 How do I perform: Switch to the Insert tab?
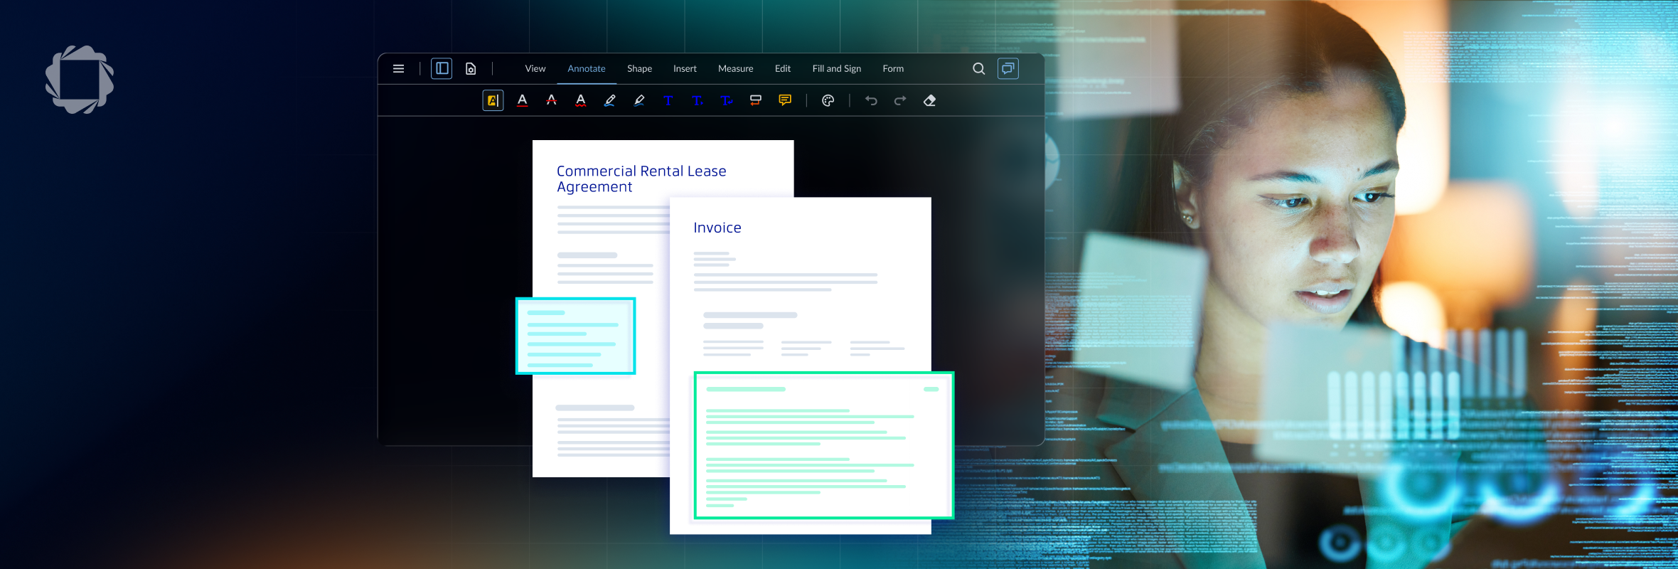(685, 69)
